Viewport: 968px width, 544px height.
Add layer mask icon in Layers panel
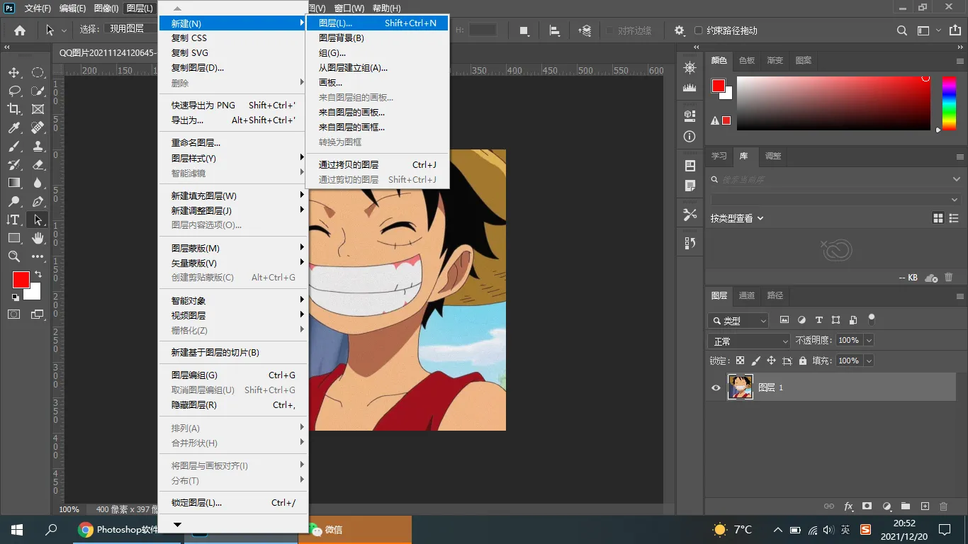click(867, 506)
